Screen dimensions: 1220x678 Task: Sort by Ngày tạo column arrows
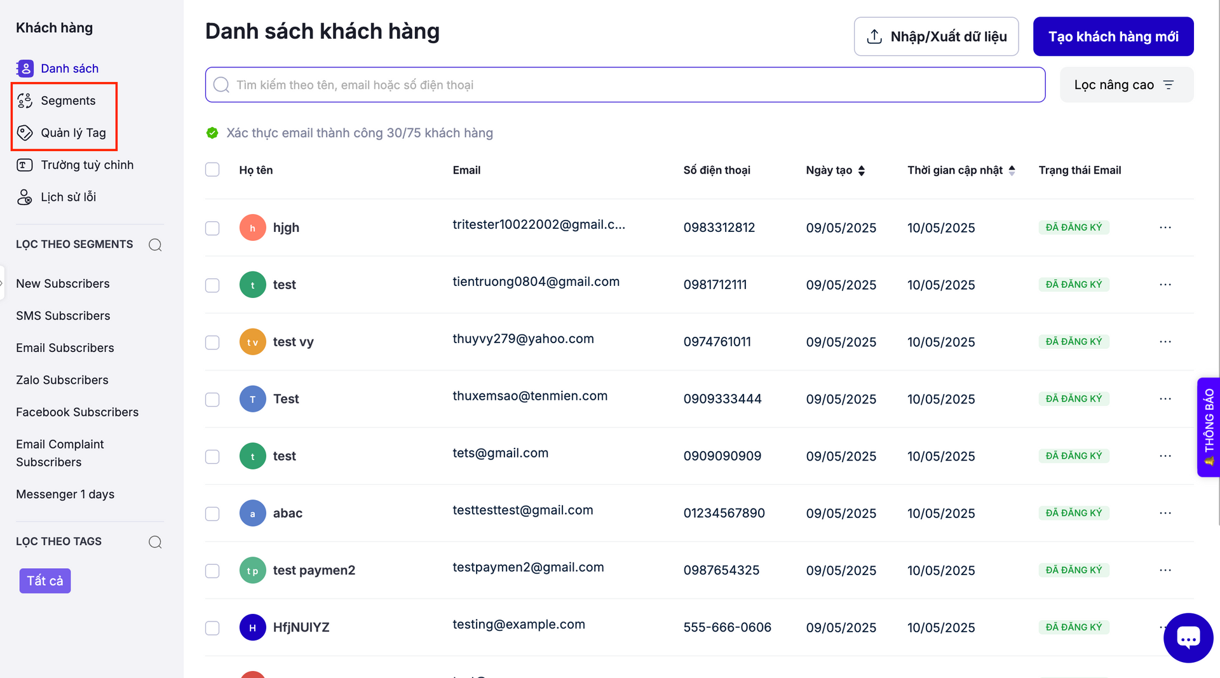click(x=862, y=170)
